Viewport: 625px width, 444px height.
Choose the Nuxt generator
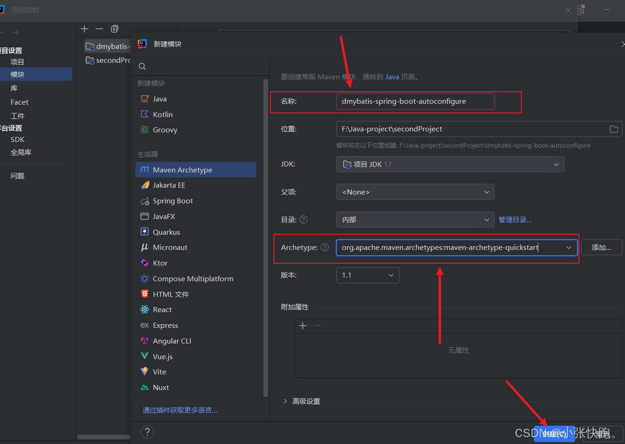tap(196, 387)
